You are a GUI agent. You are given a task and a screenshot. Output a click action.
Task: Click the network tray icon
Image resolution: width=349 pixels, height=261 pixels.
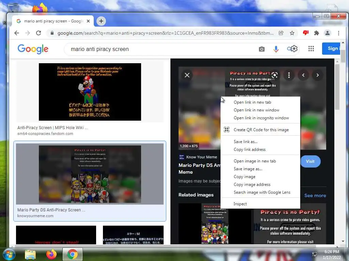tap(315, 254)
